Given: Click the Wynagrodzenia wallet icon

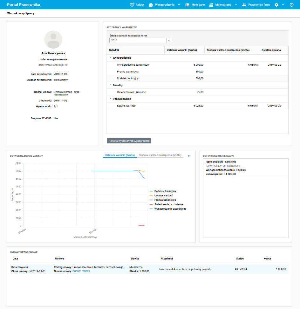Looking at the screenshot, I should point(151,5).
